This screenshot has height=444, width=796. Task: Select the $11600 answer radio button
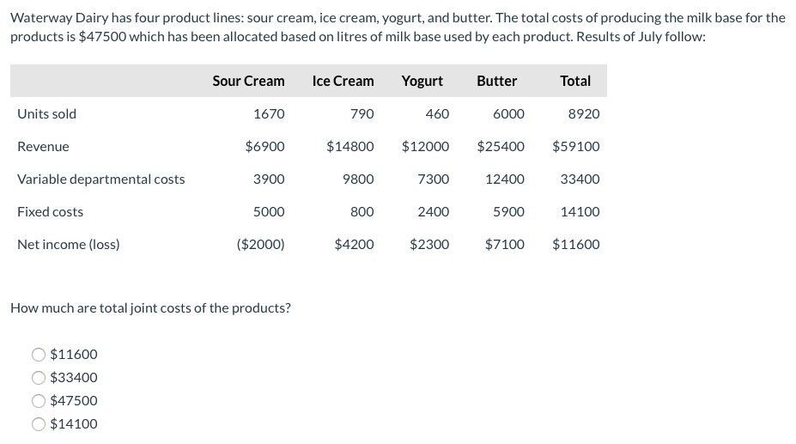(x=39, y=355)
